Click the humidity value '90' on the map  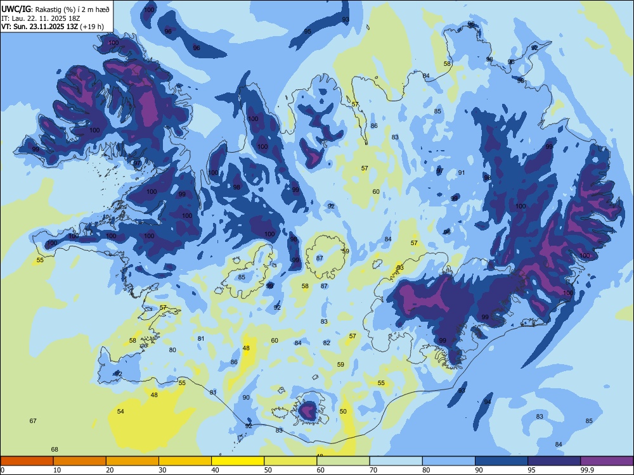(x=246, y=398)
